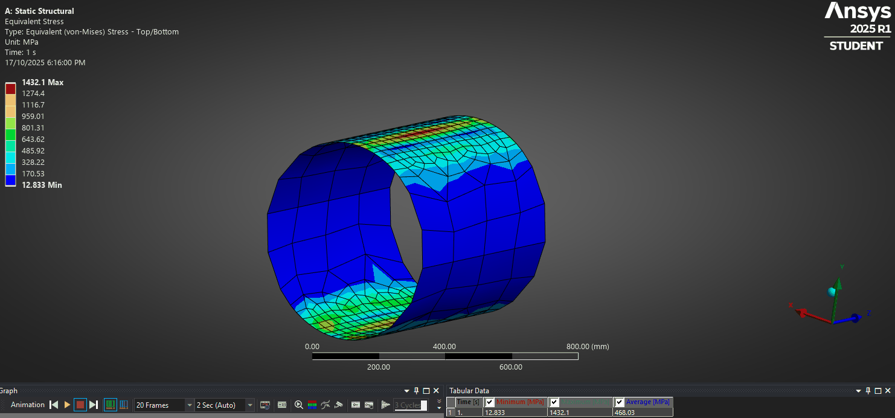The image size is (895, 418).
Task: Pin the Tabular Data panel
Action: tap(868, 391)
